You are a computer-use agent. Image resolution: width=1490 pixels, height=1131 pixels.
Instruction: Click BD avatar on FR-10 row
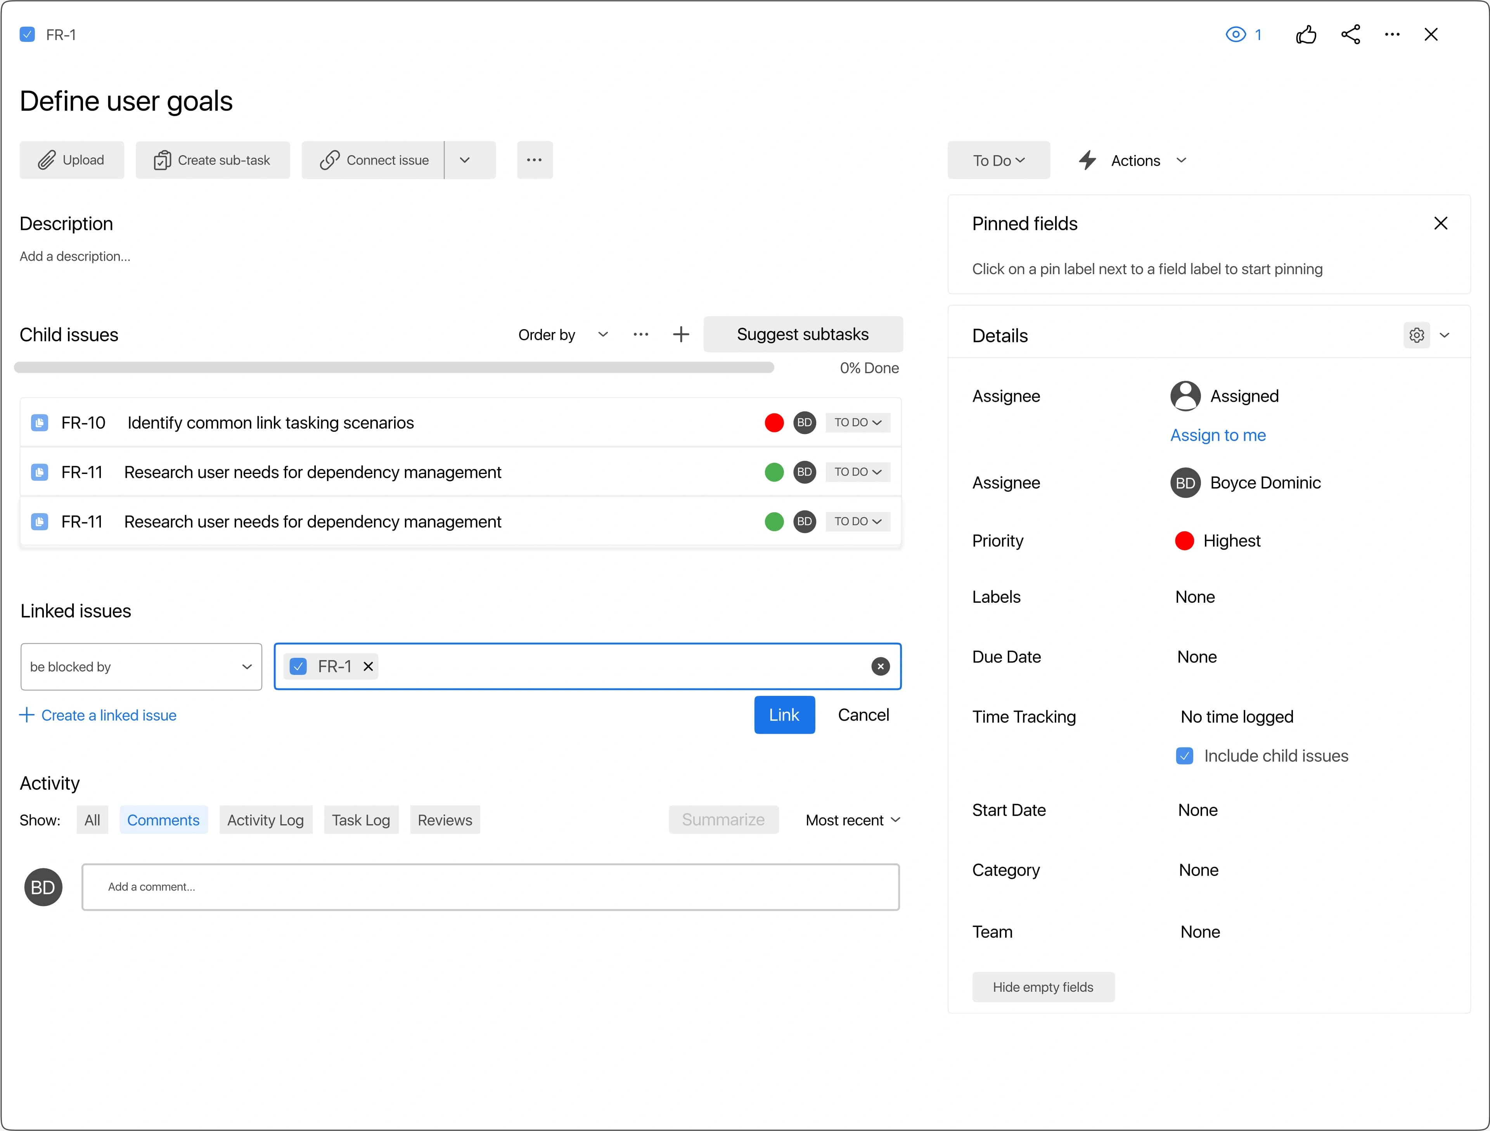(804, 423)
